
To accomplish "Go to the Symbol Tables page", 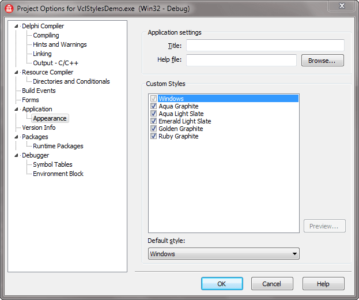I will [52, 164].
